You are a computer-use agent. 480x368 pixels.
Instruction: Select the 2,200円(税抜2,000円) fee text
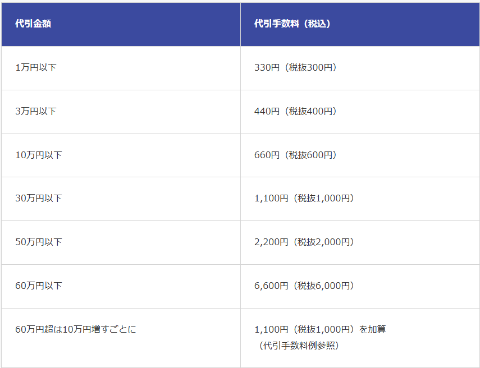pyautogui.click(x=304, y=242)
